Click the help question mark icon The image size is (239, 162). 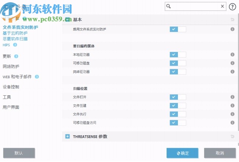click(x=232, y=7)
